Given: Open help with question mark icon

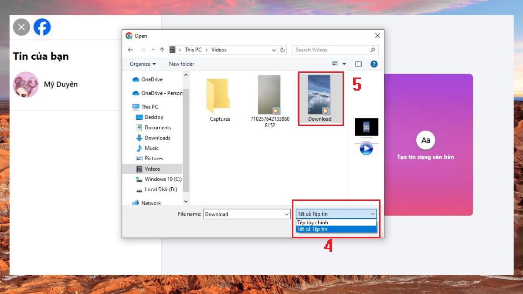Looking at the screenshot, I should 374,64.
